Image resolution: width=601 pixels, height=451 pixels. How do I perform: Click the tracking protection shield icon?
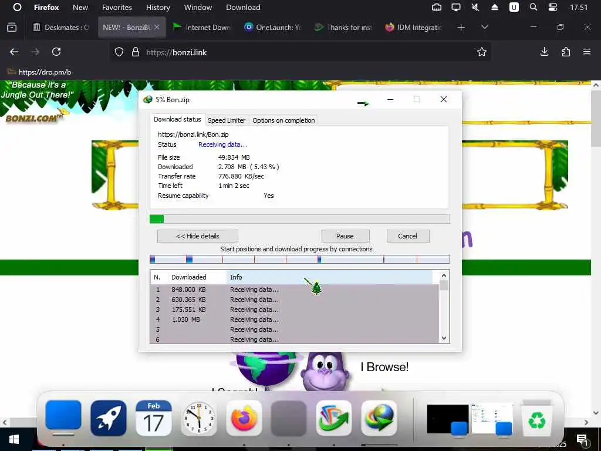tap(119, 52)
